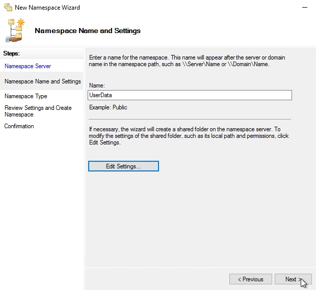The width and height of the screenshot is (316, 290).
Task: Click the New Namespace Wizard window title text
Action: pyautogui.click(x=47, y=8)
